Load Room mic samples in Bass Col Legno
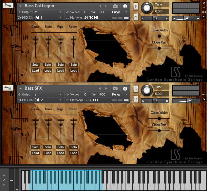Viewport: 207px width, 191px height. coord(74,71)
